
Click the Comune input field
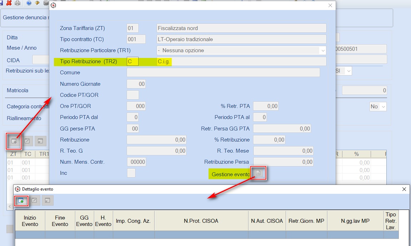(x=223, y=73)
